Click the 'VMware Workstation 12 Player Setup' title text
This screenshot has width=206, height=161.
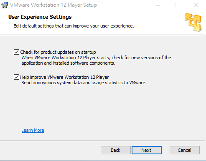[53, 5]
